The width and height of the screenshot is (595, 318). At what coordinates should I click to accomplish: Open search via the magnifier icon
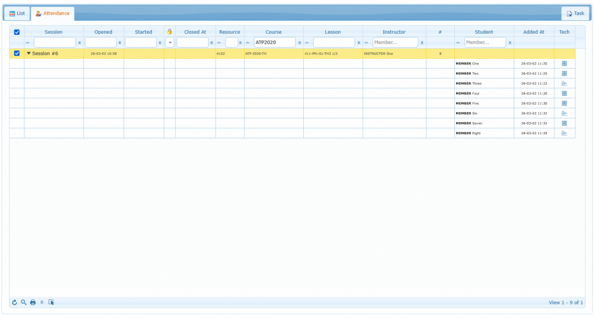tap(23, 302)
